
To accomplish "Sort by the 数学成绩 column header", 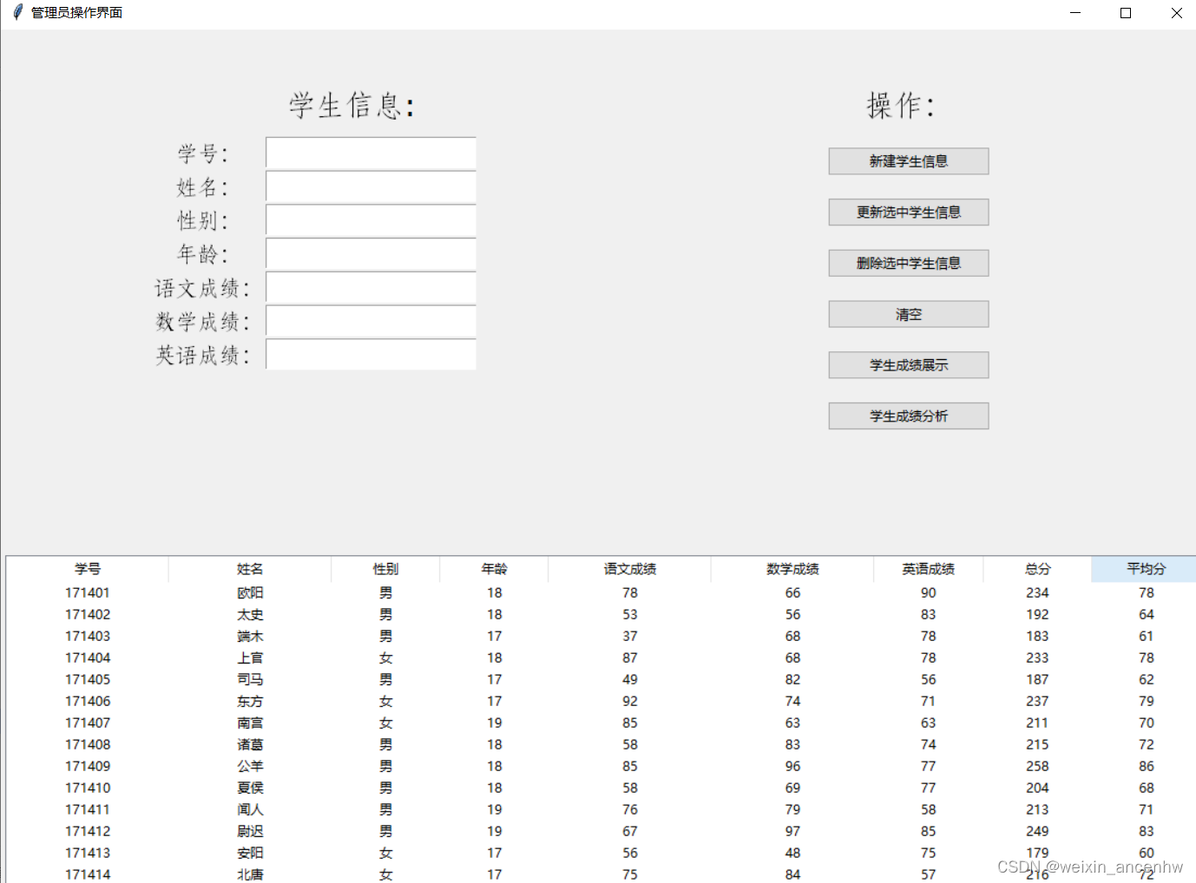I will [792, 569].
